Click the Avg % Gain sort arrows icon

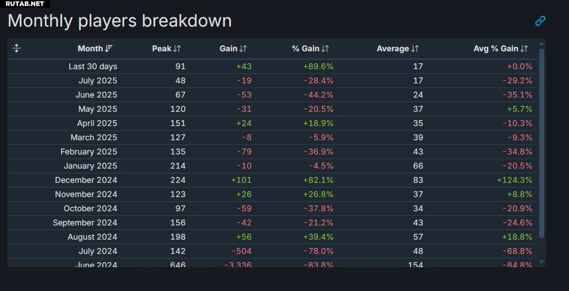point(524,49)
